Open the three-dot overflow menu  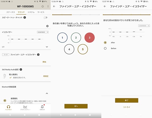48,6
